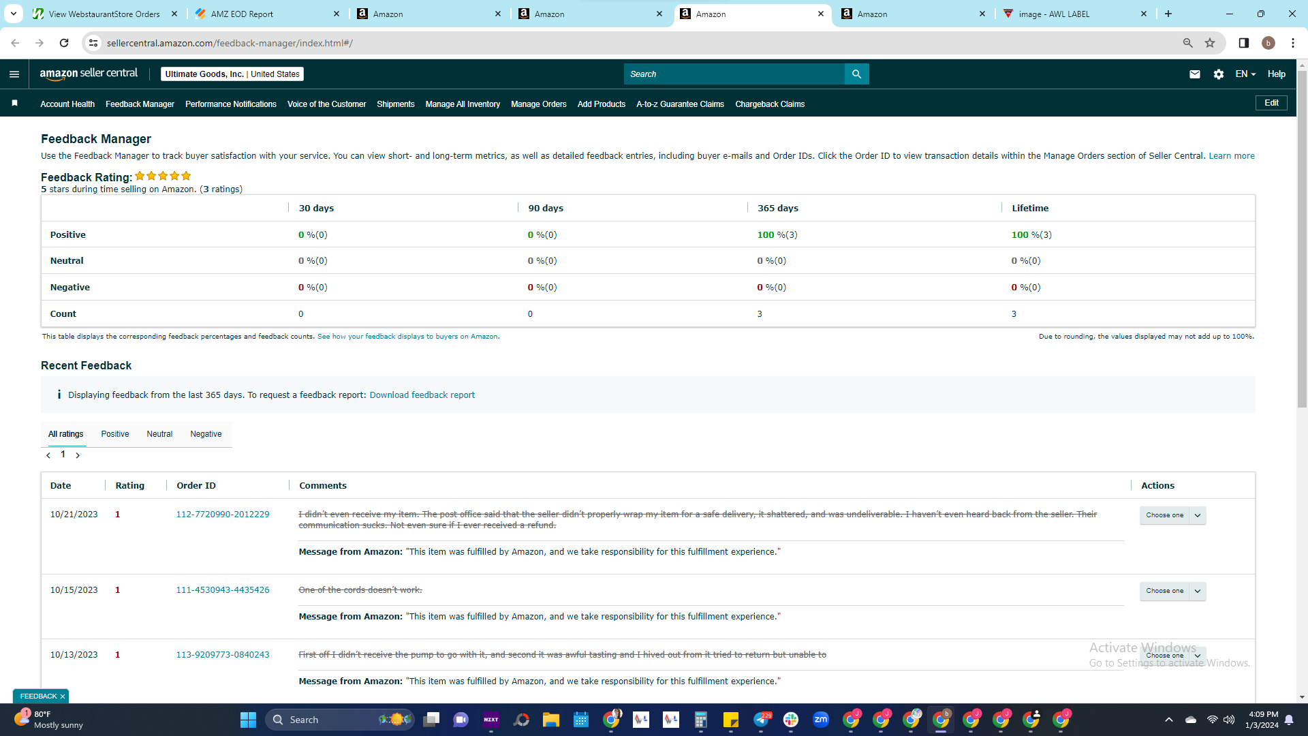
Task: Click the Ultimate Goods, Inc. account switcher
Action: tap(232, 74)
